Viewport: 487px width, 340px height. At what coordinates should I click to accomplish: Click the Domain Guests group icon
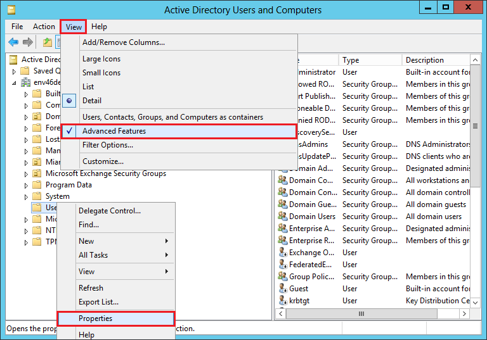point(283,204)
